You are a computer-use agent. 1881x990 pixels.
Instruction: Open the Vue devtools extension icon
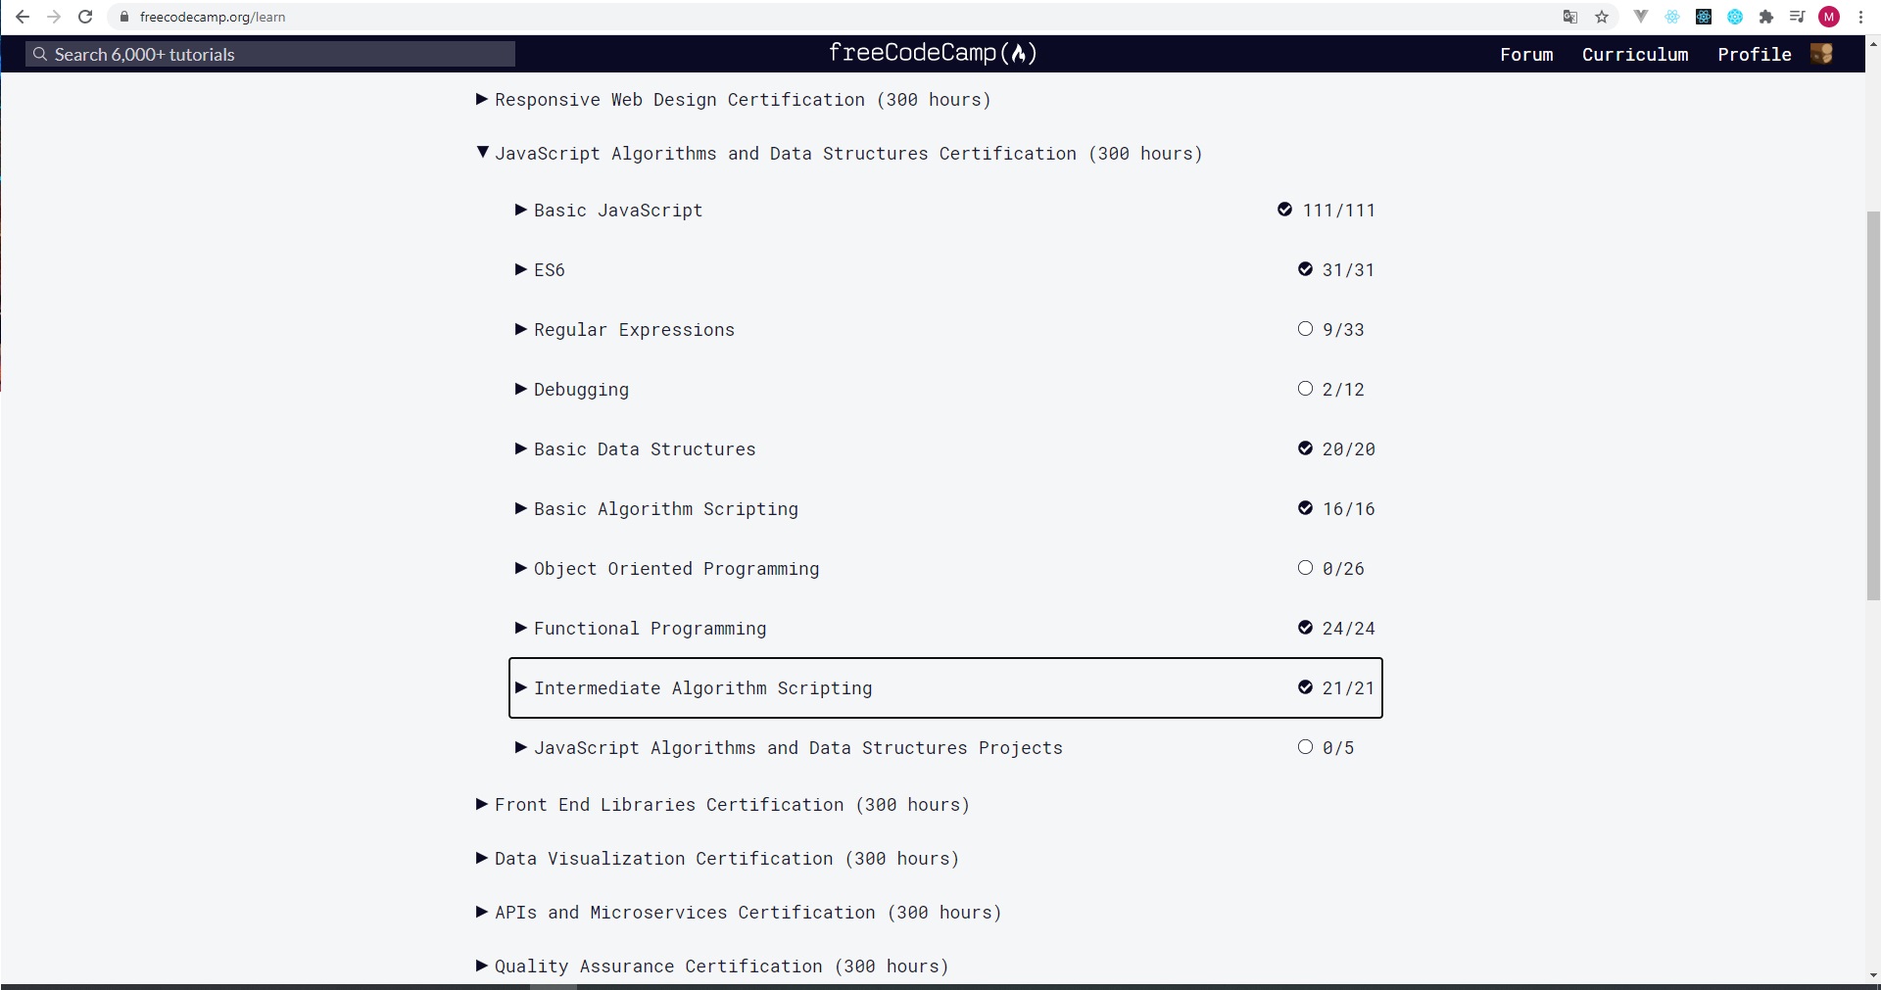click(x=1641, y=17)
